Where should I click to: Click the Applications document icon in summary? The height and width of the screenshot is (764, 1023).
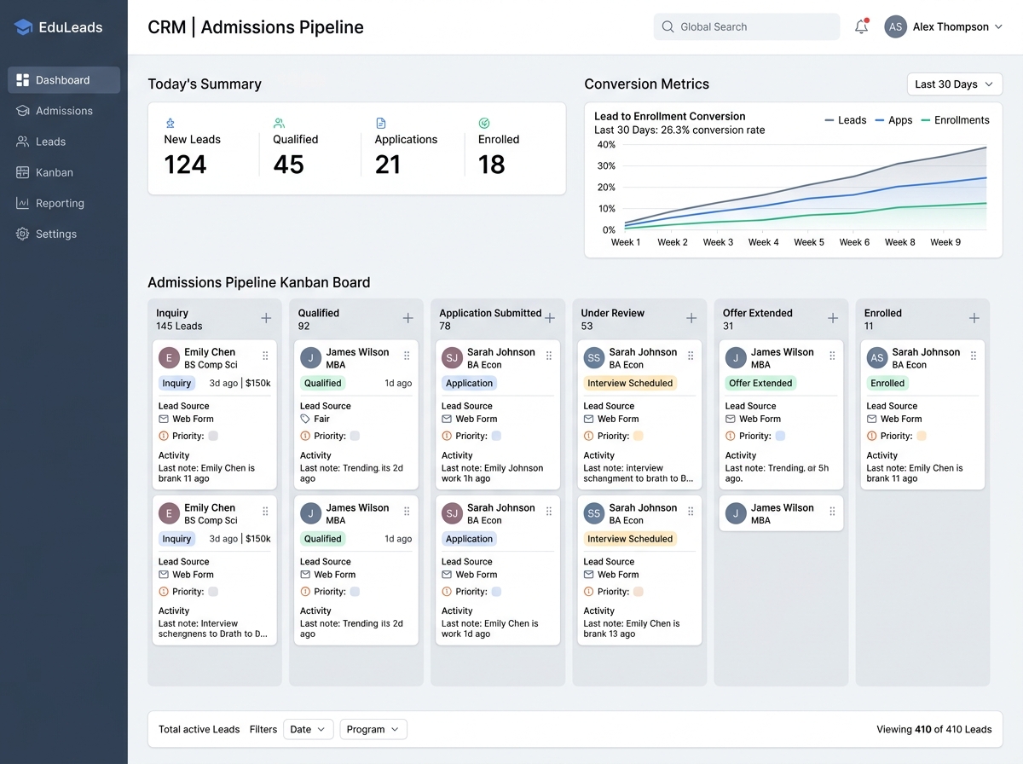(x=381, y=124)
